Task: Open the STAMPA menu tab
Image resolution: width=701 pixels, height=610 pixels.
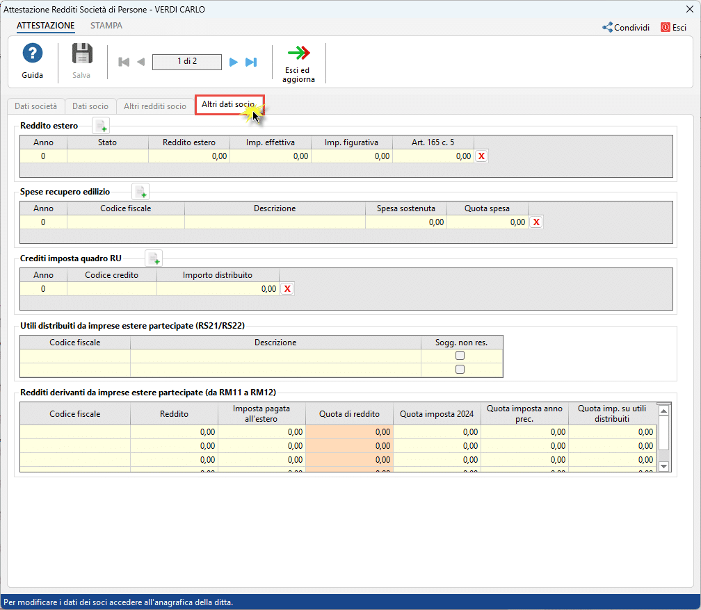Action: pos(106,26)
